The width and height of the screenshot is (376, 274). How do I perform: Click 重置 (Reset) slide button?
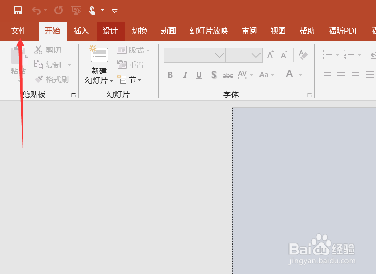(x=130, y=65)
